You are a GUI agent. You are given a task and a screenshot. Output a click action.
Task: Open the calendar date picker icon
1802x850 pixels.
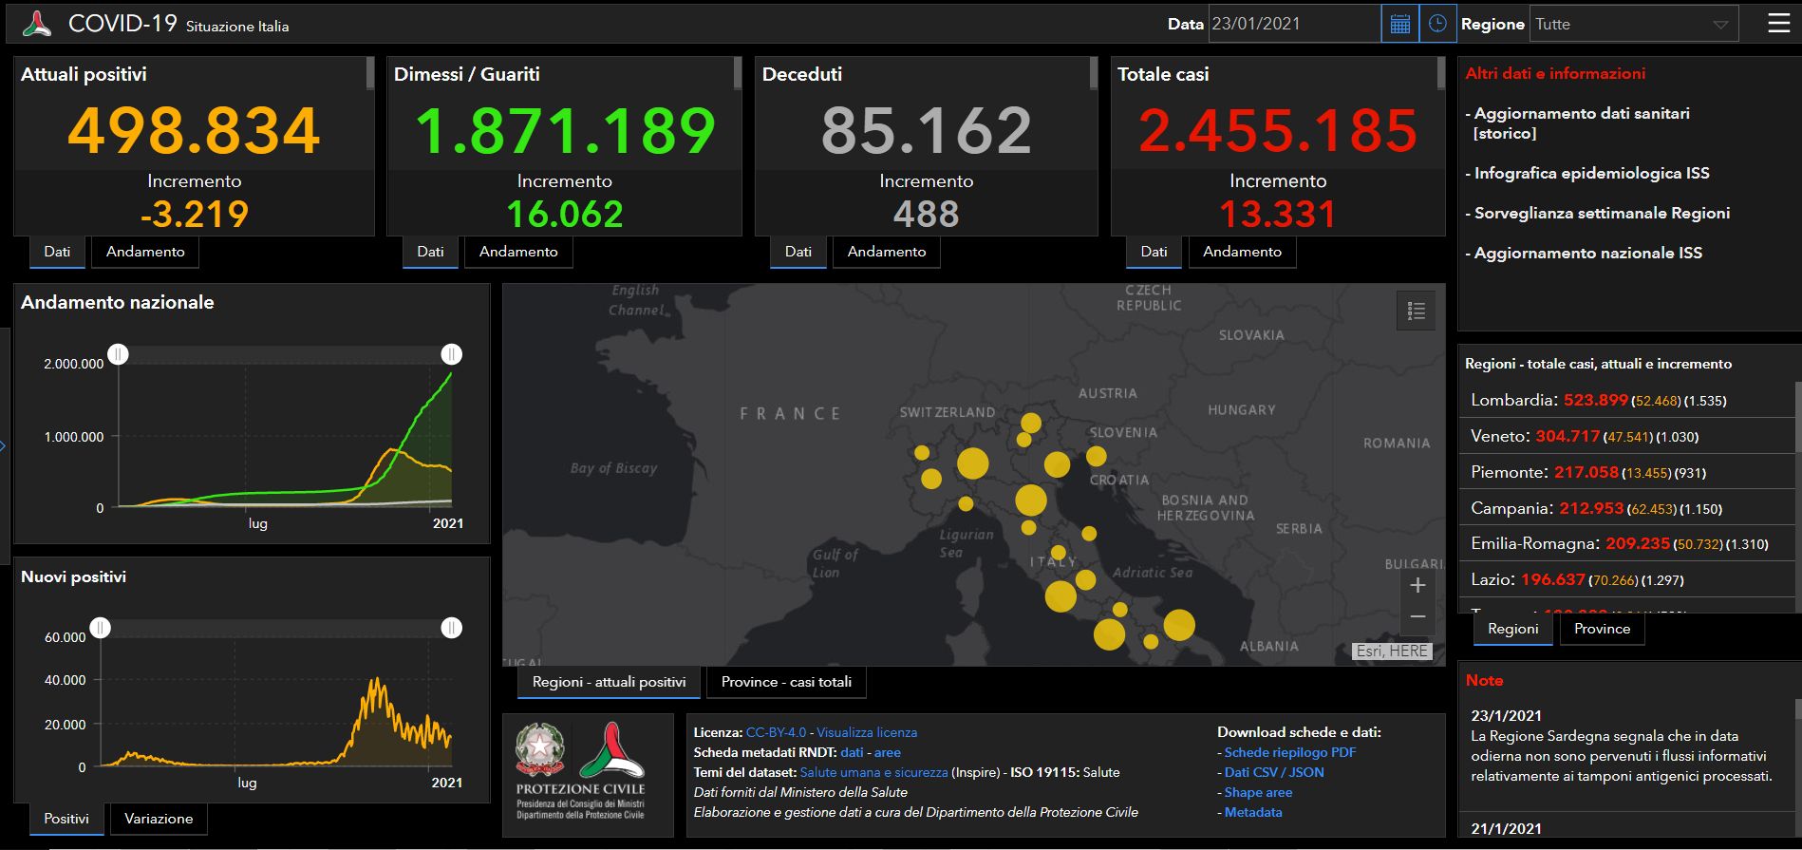point(1399,24)
